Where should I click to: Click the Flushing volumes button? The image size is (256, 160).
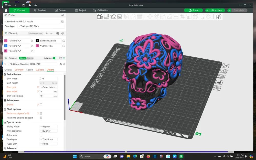[36, 33]
